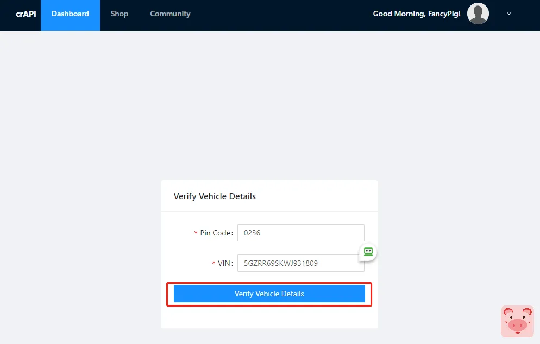Image resolution: width=540 pixels, height=344 pixels.
Task: Click the red asterisk beside VIN
Action: click(214, 264)
